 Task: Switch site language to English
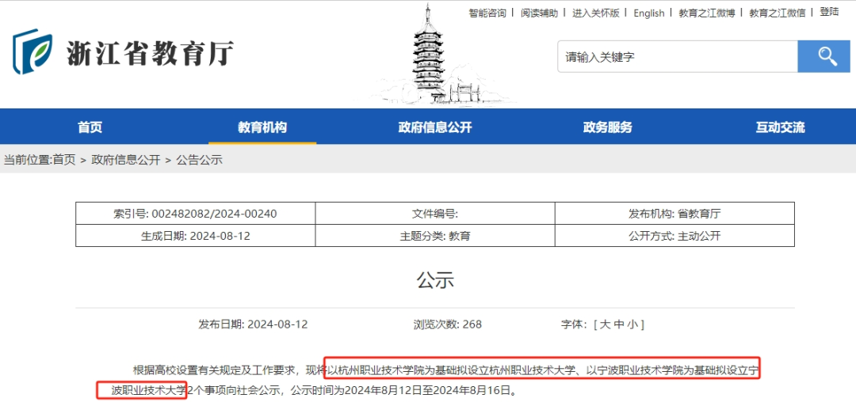pos(649,13)
